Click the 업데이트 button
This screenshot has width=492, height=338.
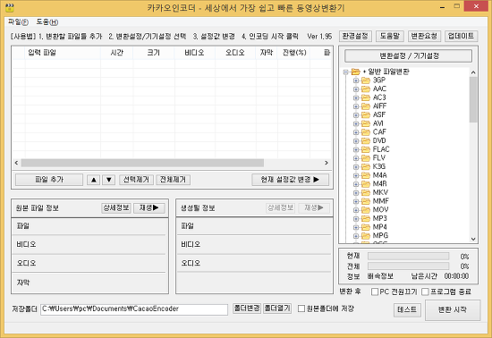point(461,36)
